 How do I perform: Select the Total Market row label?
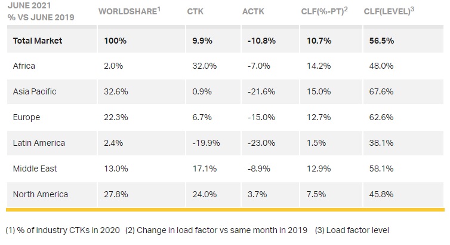click(x=38, y=41)
